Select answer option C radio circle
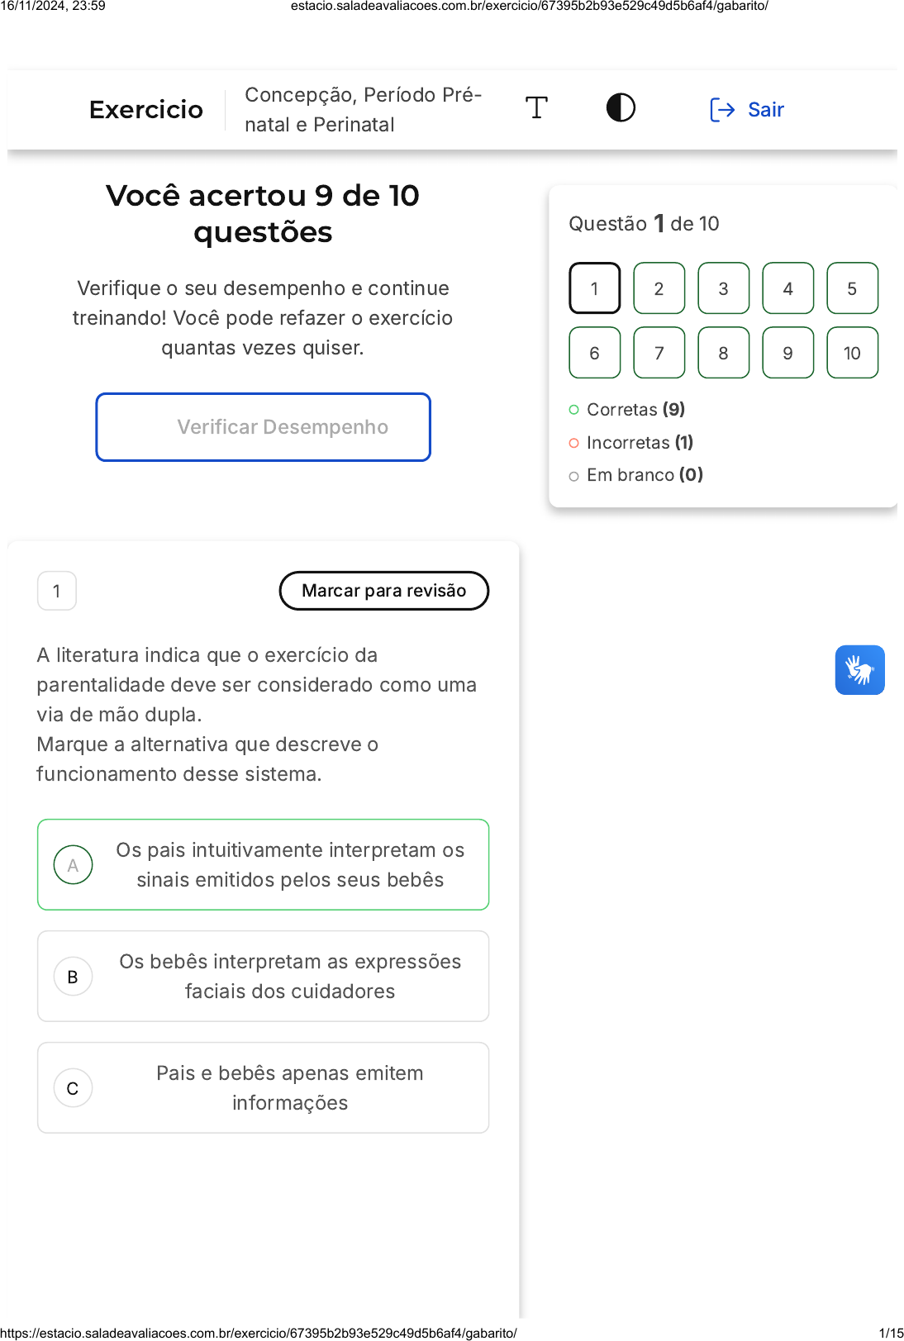904x1341 pixels. click(x=74, y=1088)
